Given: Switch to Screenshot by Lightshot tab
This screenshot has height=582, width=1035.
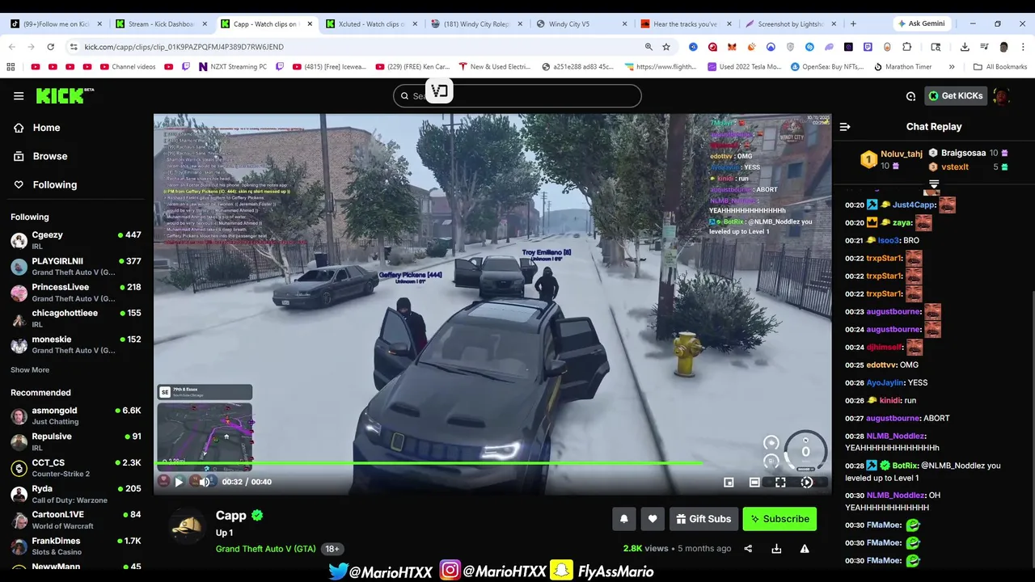Looking at the screenshot, I should click(791, 24).
